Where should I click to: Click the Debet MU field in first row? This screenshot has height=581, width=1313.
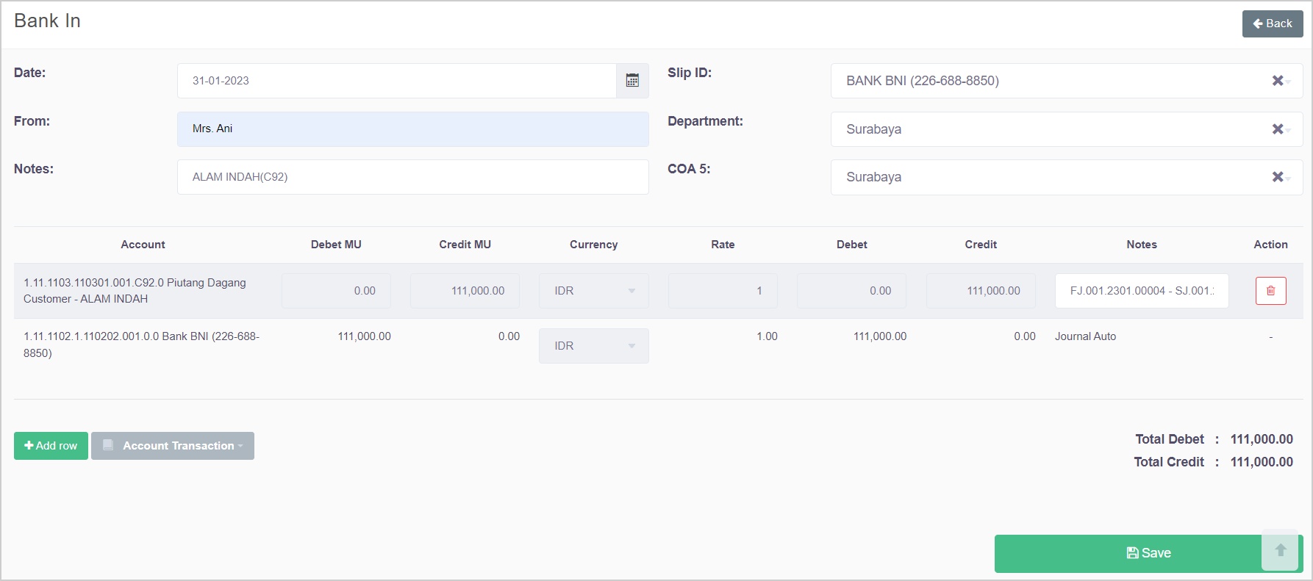[x=336, y=291]
